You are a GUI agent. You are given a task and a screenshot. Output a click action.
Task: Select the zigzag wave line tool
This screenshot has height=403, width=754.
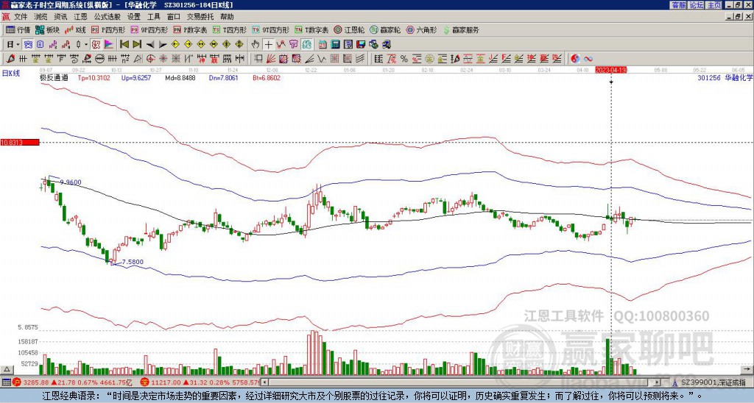322,59
